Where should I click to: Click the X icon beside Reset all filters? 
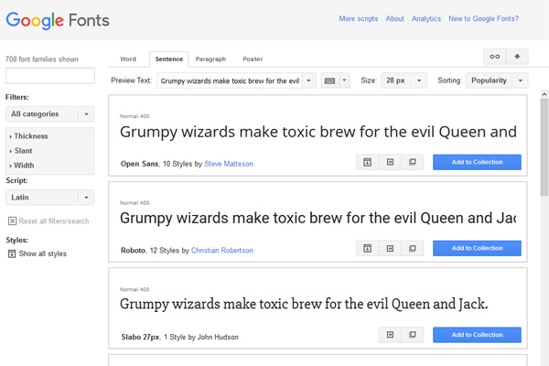(x=12, y=221)
